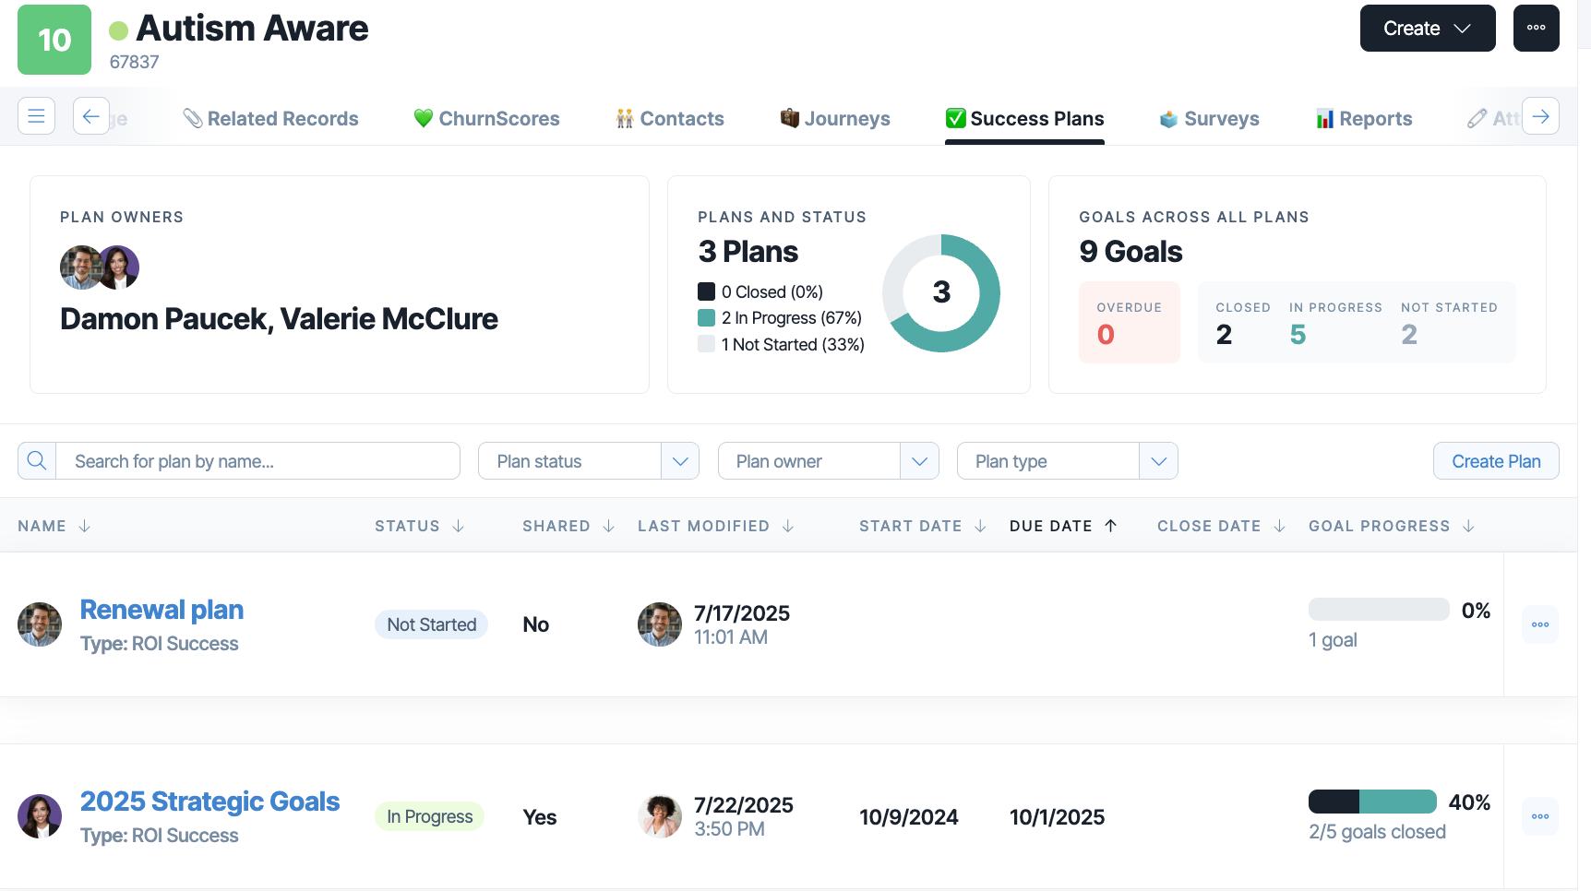The width and height of the screenshot is (1591, 891).
Task: Click the Autism Aware account title
Action: pyautogui.click(x=252, y=29)
